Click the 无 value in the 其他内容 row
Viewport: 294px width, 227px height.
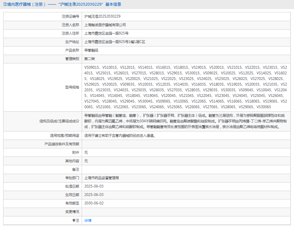pyautogui.click(x=86, y=161)
